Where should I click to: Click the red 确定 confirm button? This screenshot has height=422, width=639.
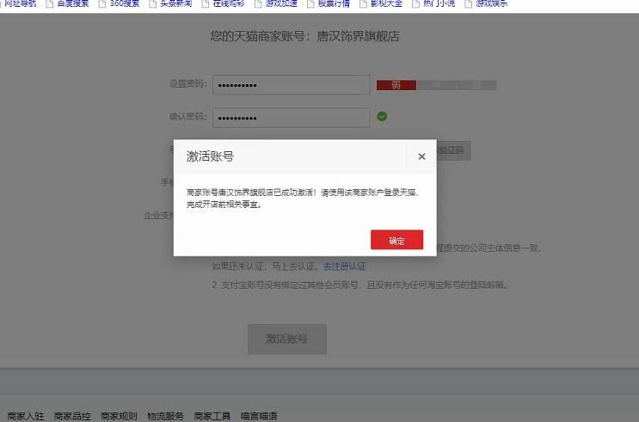[x=396, y=240]
